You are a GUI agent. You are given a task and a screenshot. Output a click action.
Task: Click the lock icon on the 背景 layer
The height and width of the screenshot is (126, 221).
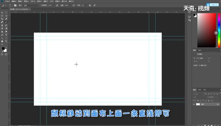click(x=218, y=104)
